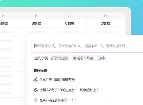Click the formula prompt input field

pyautogui.click(x=87, y=46)
